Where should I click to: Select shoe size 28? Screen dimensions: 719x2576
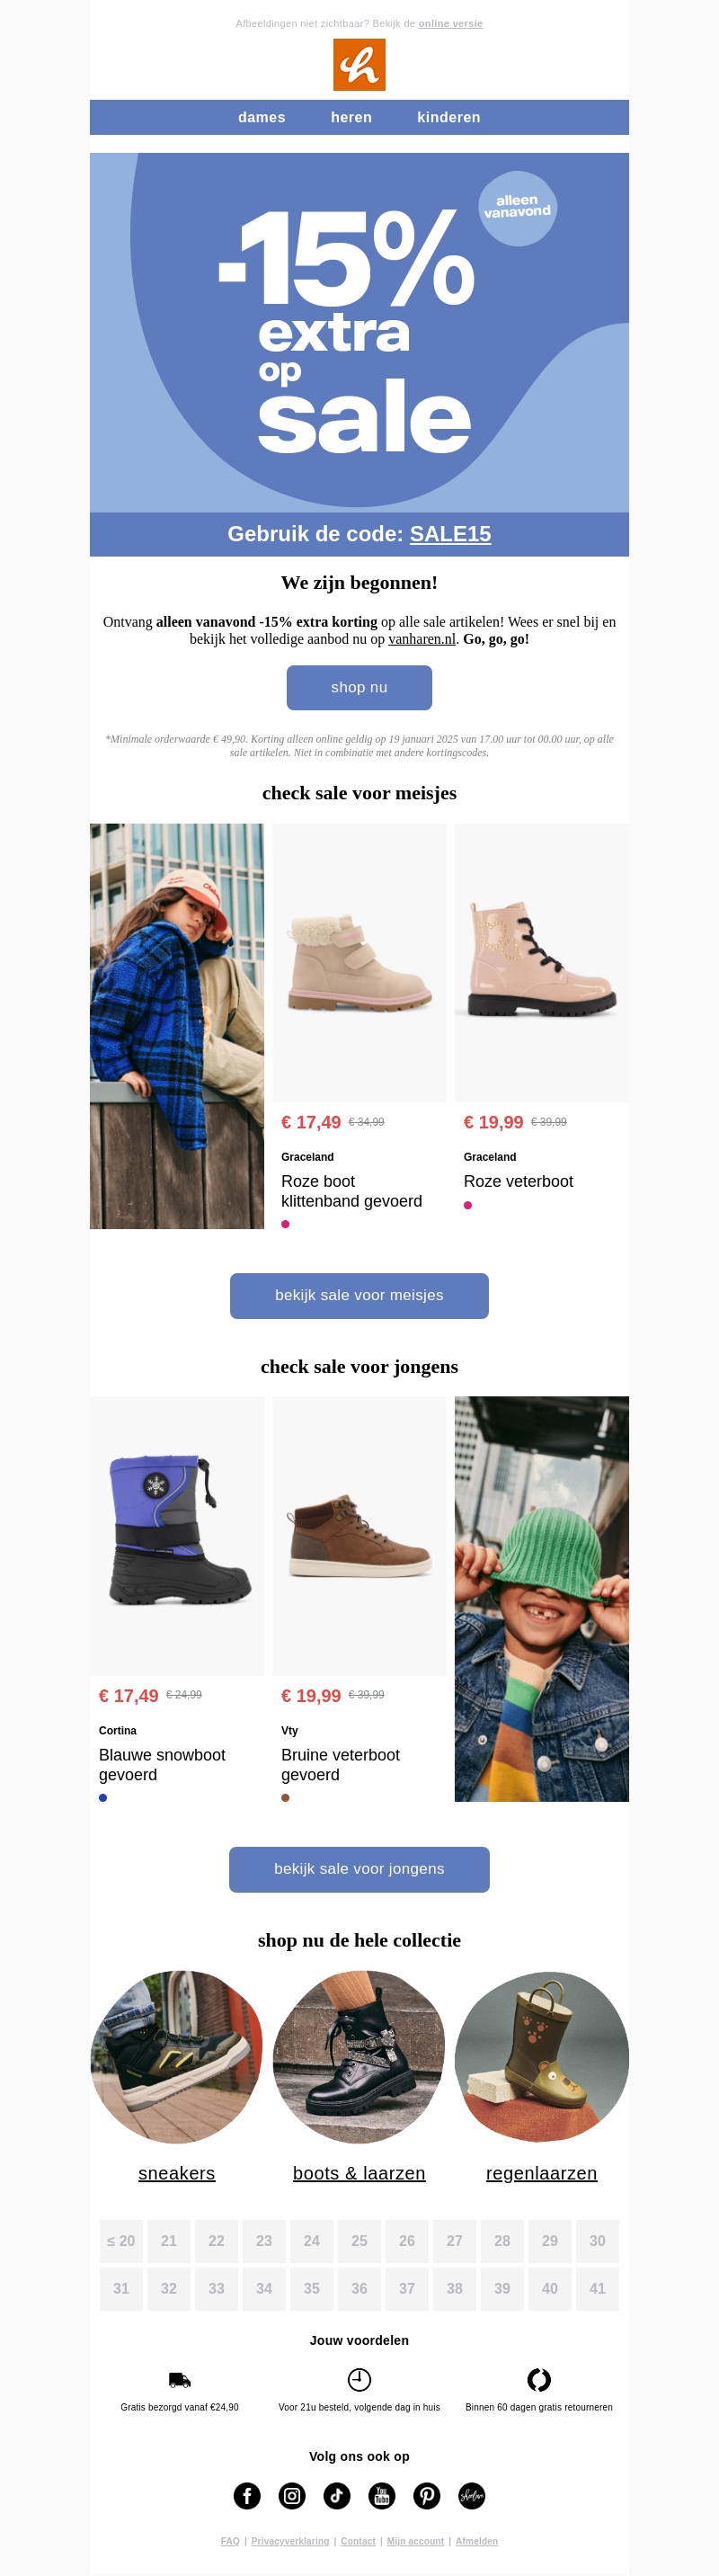point(502,2241)
